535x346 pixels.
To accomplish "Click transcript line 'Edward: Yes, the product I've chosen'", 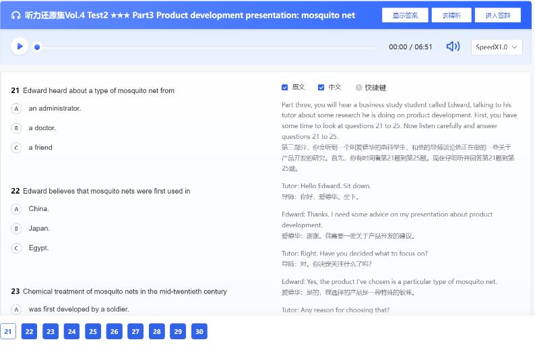I will [389, 282].
